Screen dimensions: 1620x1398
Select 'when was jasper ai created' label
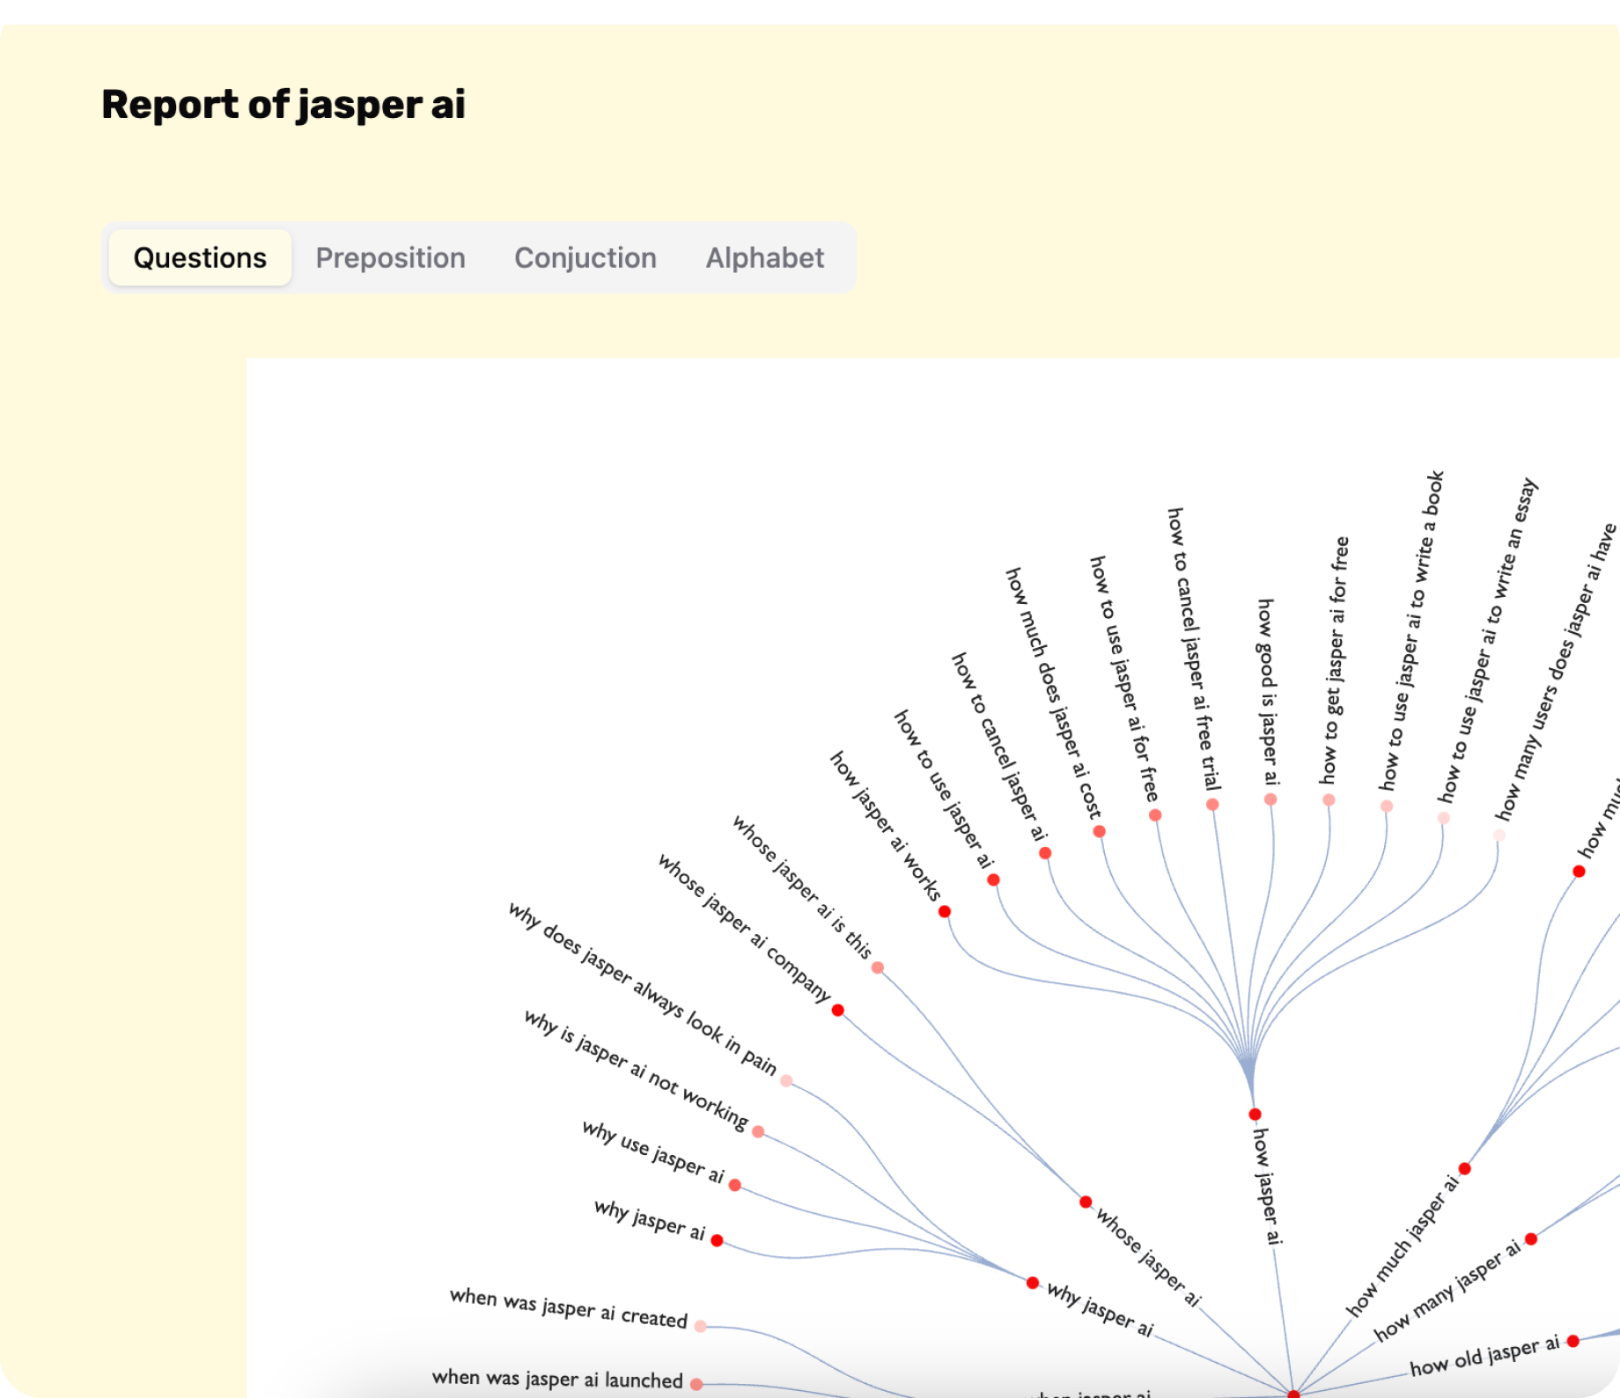pos(568,1308)
